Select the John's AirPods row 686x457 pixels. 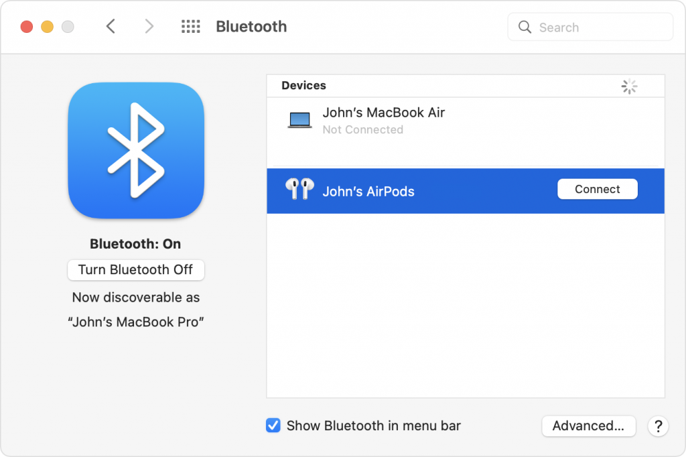click(429, 191)
